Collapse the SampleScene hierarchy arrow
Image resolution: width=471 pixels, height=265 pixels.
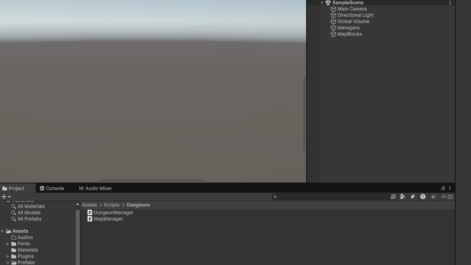click(x=322, y=3)
